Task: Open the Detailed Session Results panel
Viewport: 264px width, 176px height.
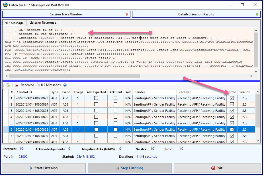Action: click(x=196, y=14)
